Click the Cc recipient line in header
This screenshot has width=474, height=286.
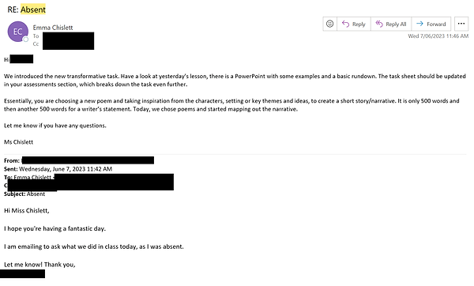pyautogui.click(x=63, y=44)
